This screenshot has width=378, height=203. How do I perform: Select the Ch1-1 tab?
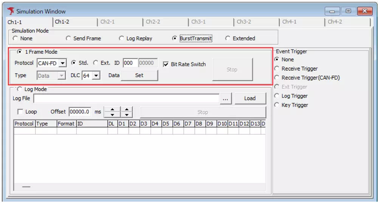point(15,22)
